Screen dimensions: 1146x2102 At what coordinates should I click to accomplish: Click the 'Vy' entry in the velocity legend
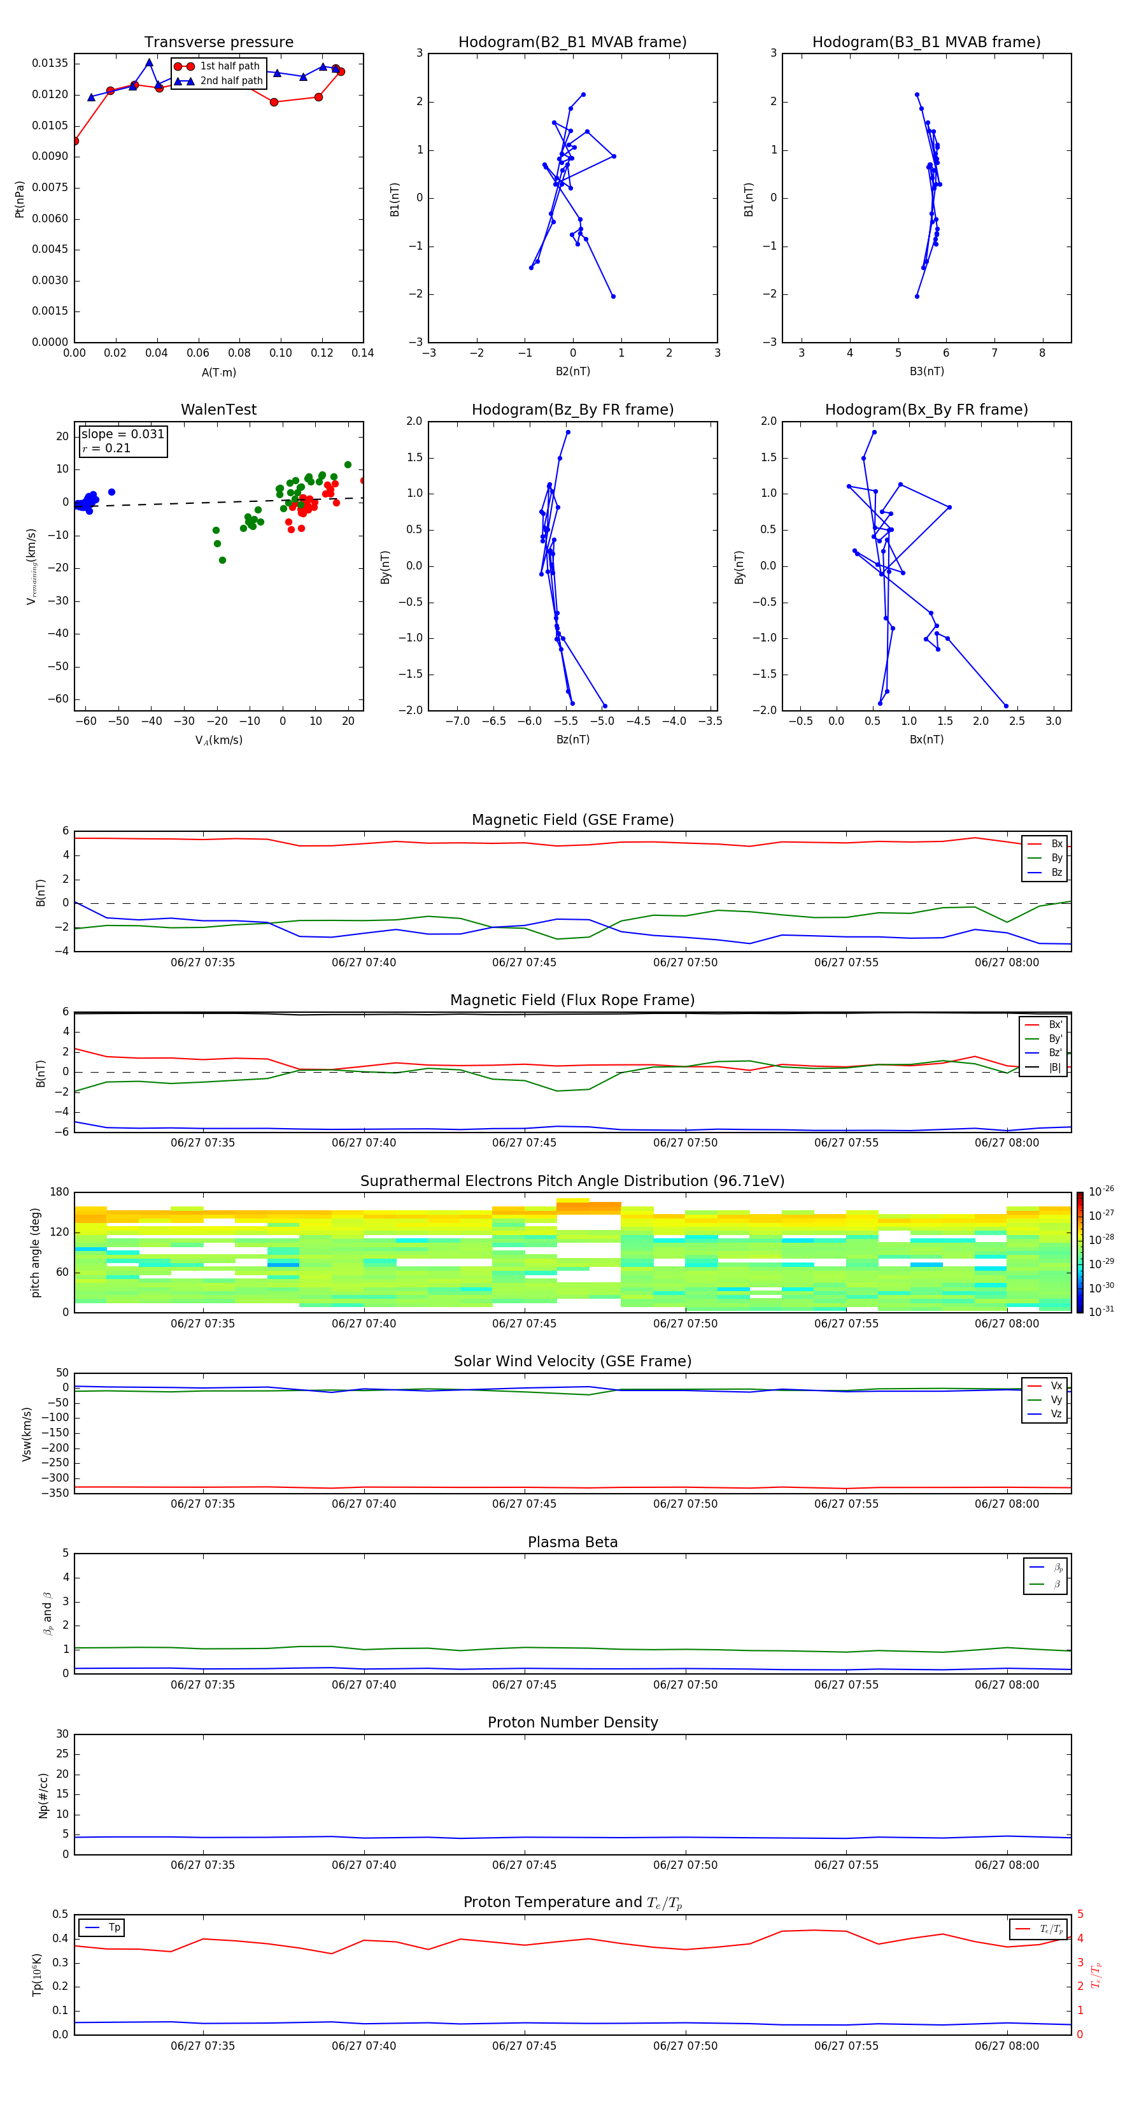point(1045,1400)
